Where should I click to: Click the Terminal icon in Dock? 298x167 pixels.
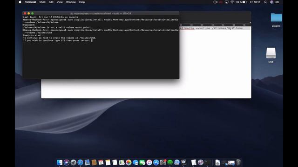point(207,162)
